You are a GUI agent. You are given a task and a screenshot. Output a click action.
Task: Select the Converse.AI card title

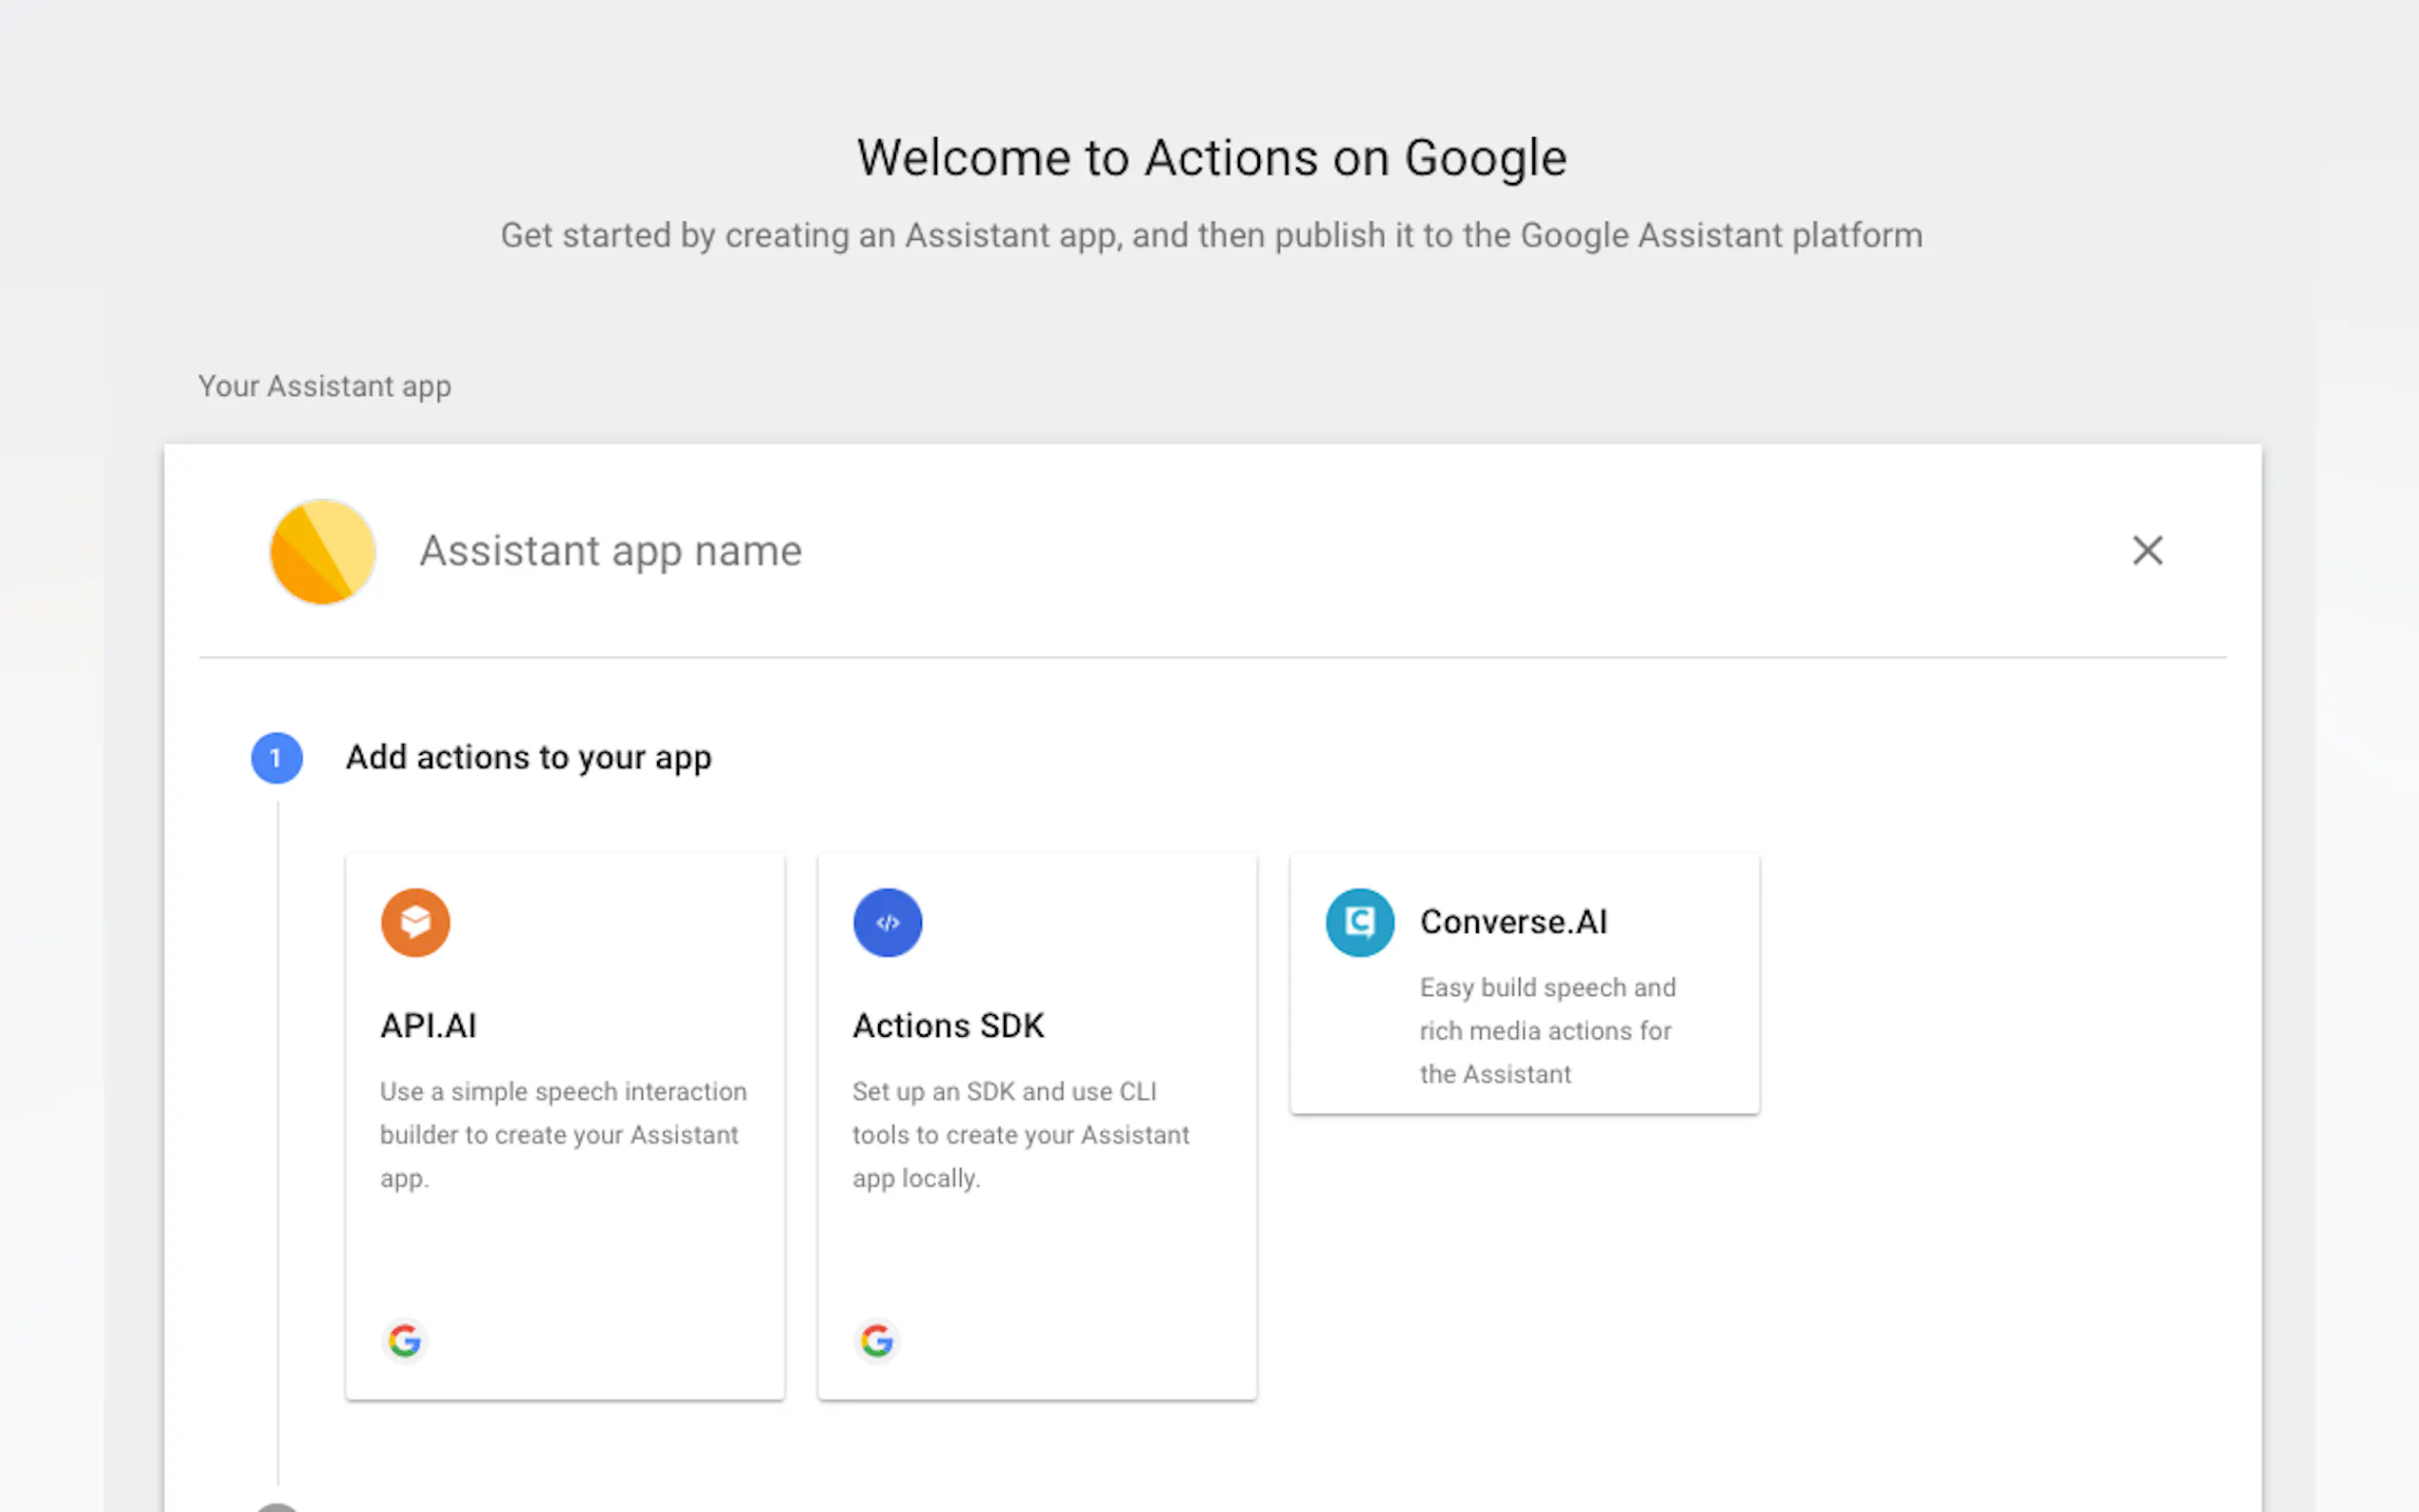pyautogui.click(x=1513, y=922)
